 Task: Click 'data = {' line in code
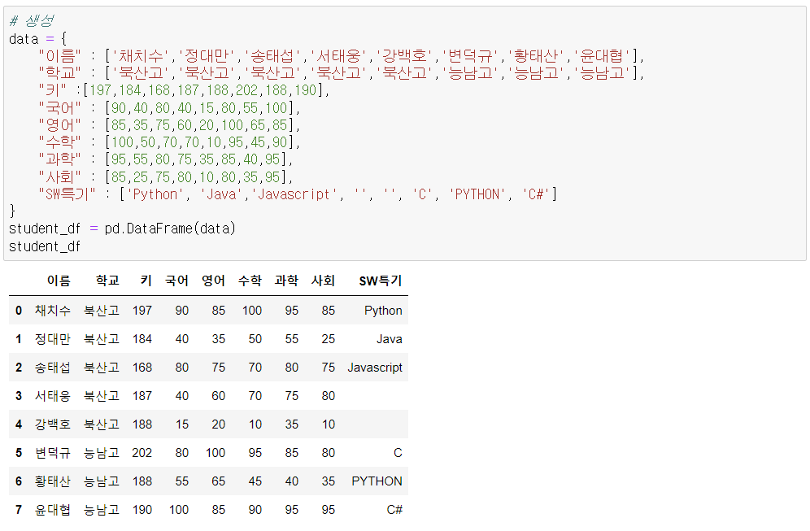tap(37, 39)
